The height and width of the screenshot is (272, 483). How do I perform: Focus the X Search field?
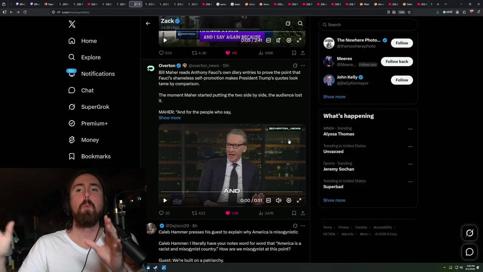pyautogui.click(x=368, y=25)
